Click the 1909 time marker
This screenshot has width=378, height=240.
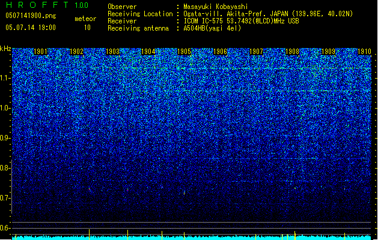click(x=328, y=52)
